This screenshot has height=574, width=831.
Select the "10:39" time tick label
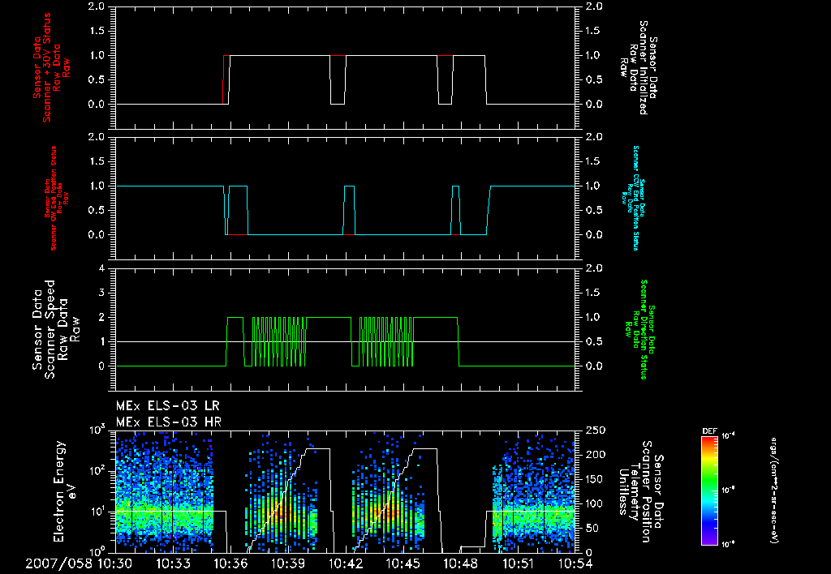[288, 563]
